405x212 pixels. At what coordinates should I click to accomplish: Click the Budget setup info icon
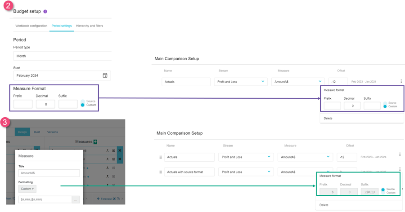pyautogui.click(x=45, y=12)
